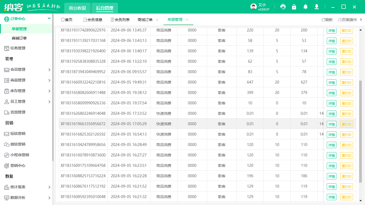
Task: Open SMS marketing in sidebar
Action: pyautogui.click(x=18, y=134)
